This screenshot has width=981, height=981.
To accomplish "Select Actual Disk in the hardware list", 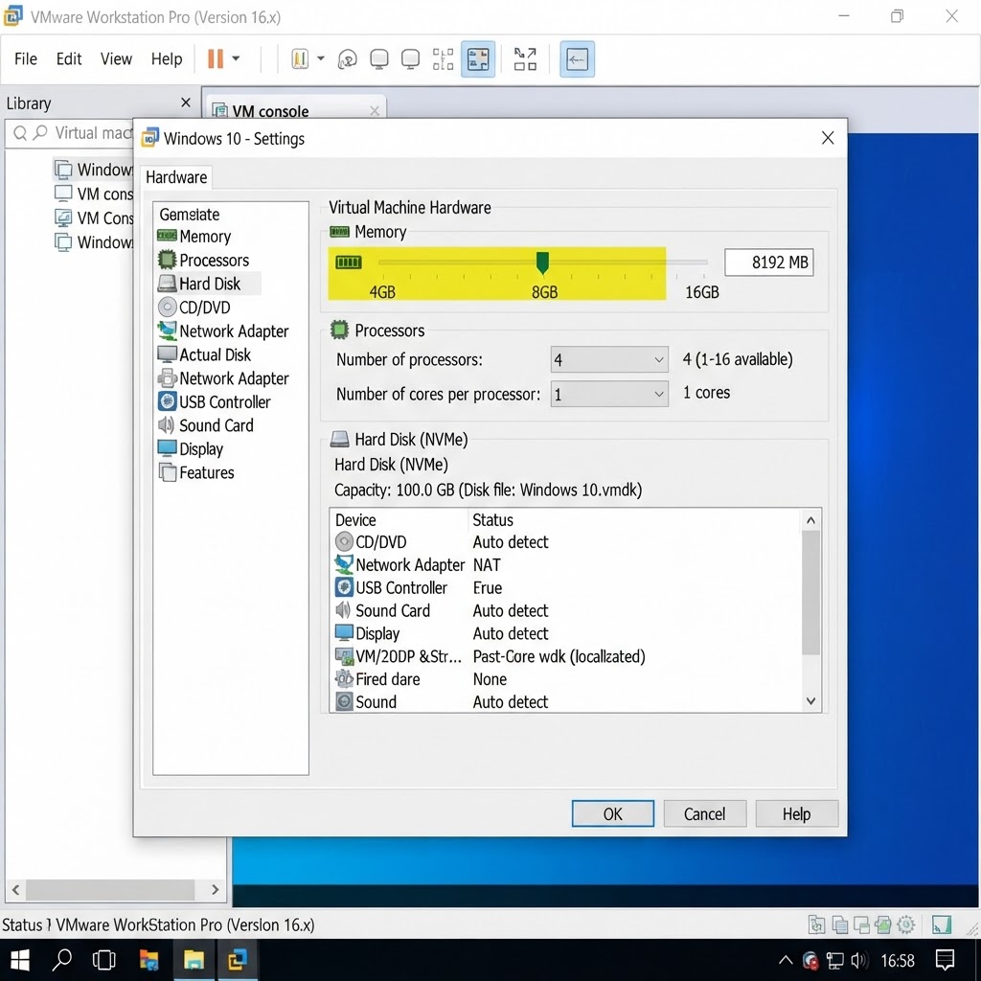I will click(x=204, y=354).
